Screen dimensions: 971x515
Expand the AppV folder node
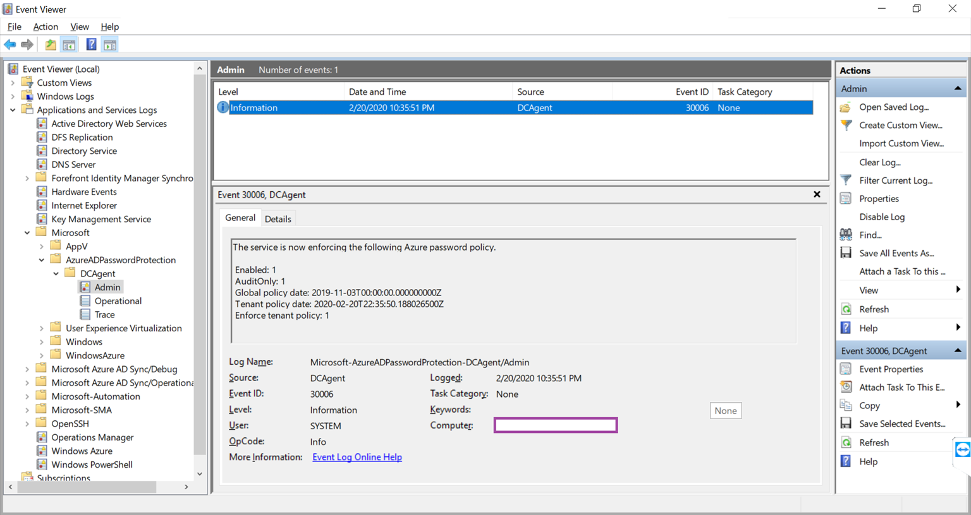click(42, 246)
